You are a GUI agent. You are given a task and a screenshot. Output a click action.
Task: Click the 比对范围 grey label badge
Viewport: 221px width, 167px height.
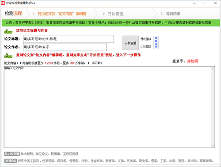(12, 154)
